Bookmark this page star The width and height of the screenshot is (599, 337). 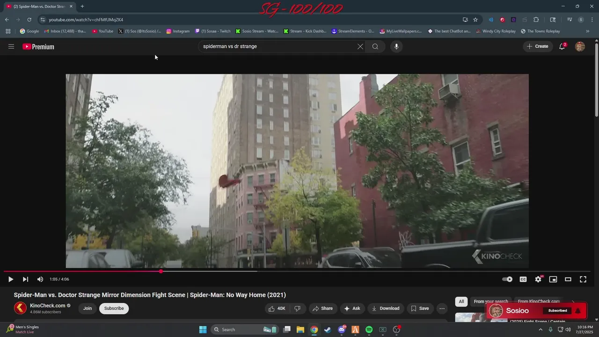[x=475, y=20]
